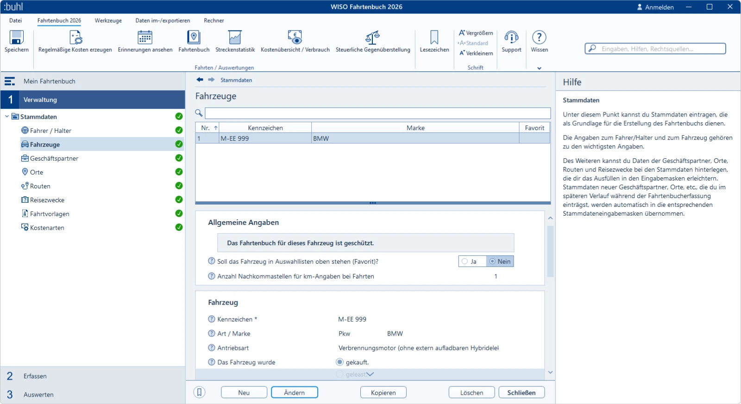Click the Lesezeichen bookmark icon

(434, 37)
